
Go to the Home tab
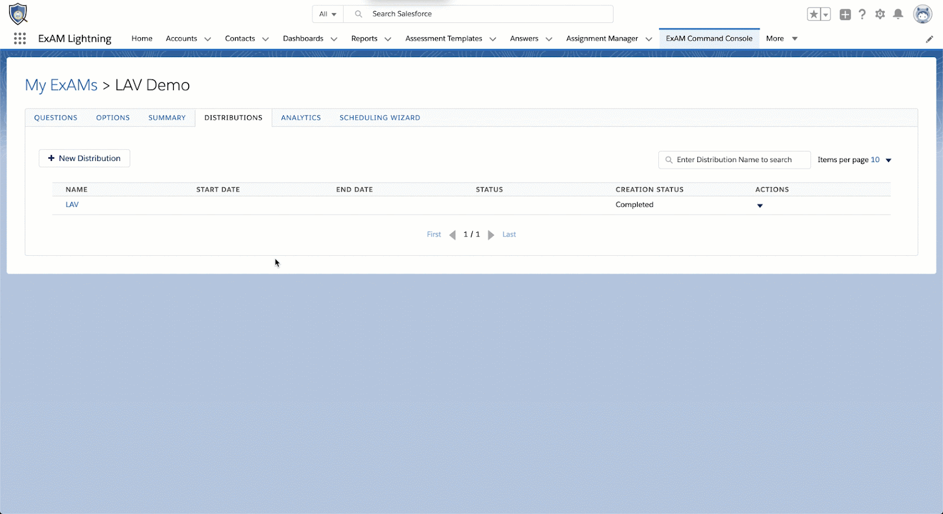(142, 38)
